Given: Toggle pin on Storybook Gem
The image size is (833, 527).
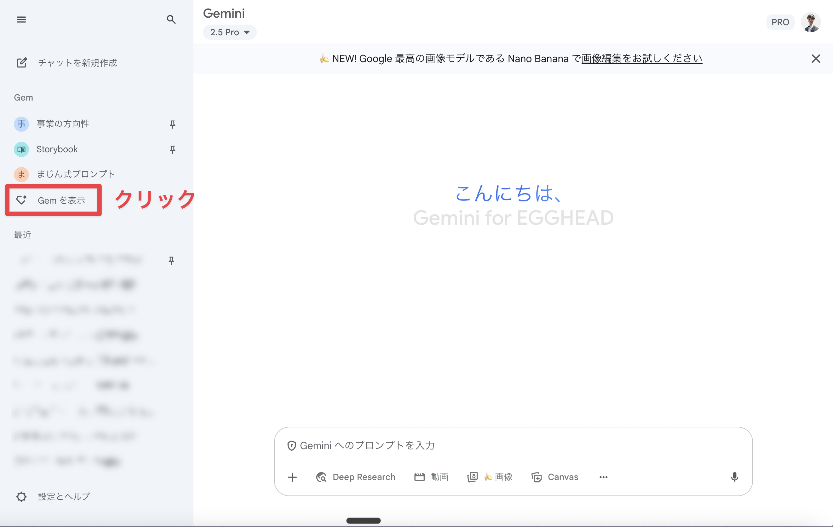Looking at the screenshot, I should point(172,149).
